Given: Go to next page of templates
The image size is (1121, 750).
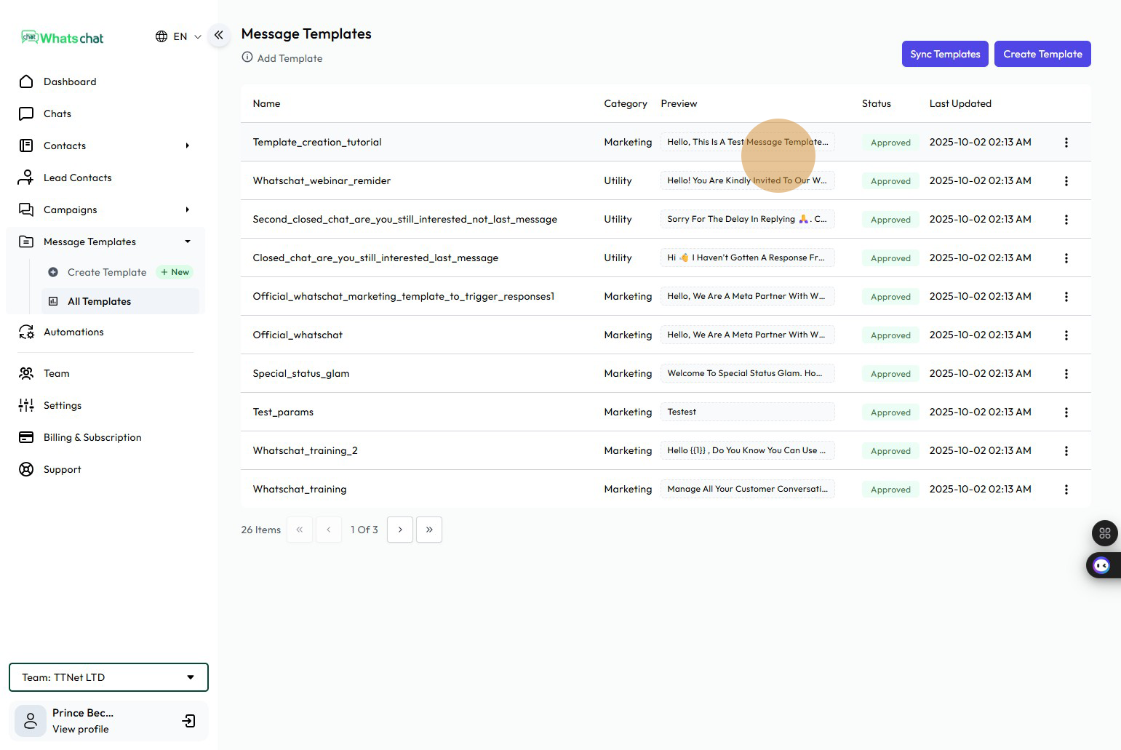Looking at the screenshot, I should [x=400, y=530].
